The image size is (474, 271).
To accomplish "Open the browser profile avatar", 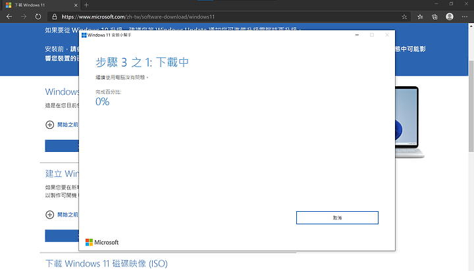I will [x=450, y=16].
